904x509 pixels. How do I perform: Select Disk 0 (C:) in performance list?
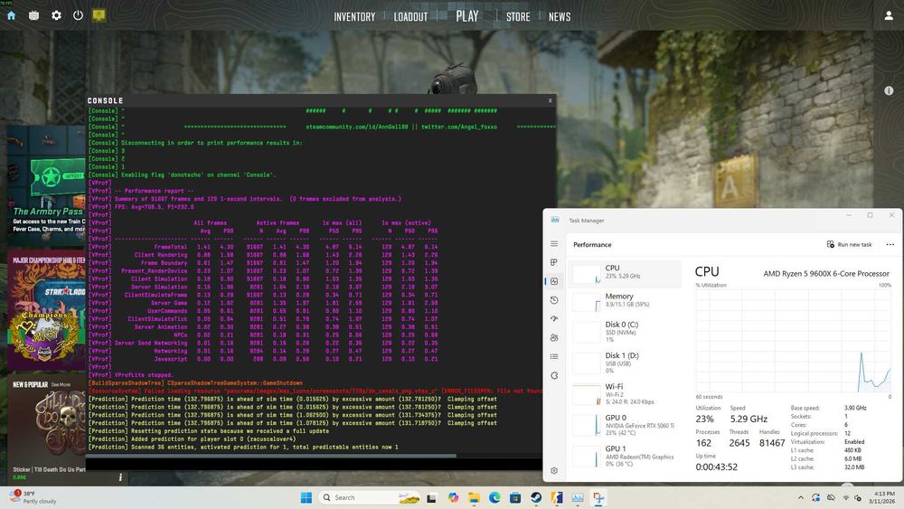pyautogui.click(x=626, y=331)
